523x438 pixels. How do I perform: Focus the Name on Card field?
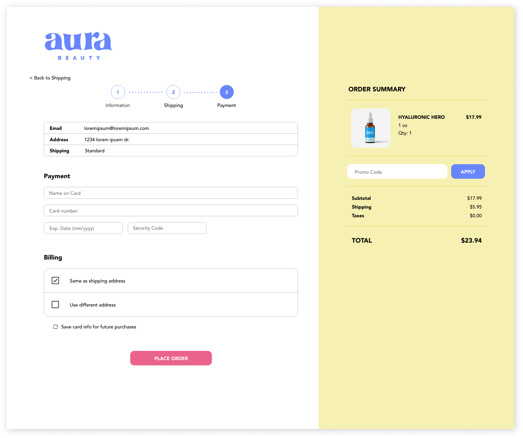(171, 193)
